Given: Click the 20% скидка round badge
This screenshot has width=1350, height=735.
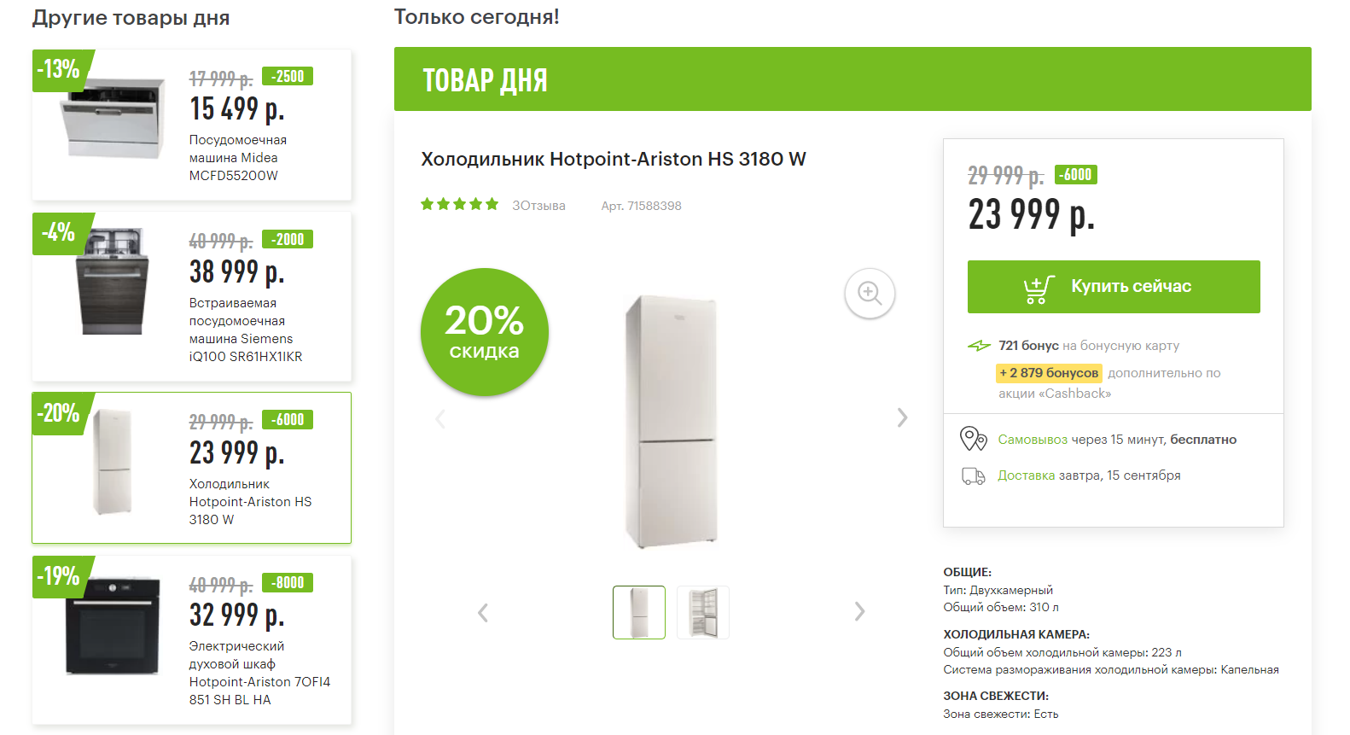Looking at the screenshot, I should [484, 332].
